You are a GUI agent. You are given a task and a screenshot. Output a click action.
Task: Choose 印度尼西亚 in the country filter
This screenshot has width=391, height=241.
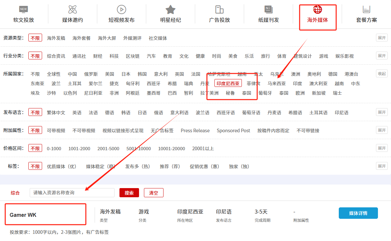[228, 83]
